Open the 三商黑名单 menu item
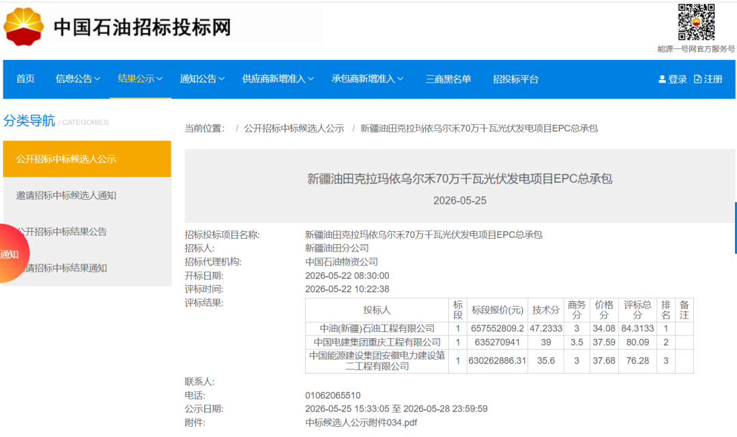Screen dimensions: 737x437 (448, 79)
